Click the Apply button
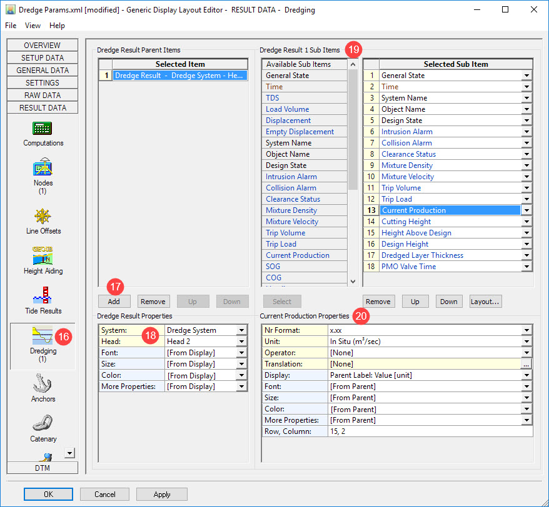Image resolution: width=549 pixels, height=507 pixels. (x=162, y=494)
